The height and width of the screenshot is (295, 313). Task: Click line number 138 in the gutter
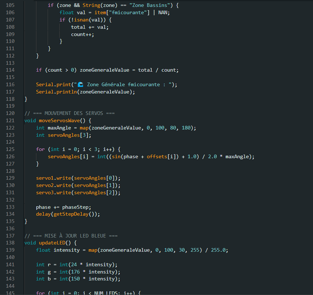pyautogui.click(x=9, y=243)
